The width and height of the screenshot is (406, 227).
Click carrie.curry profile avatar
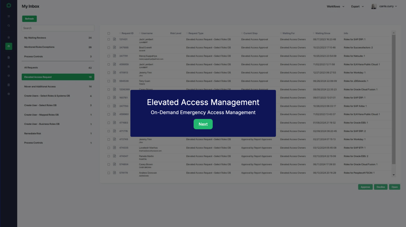(x=374, y=6)
